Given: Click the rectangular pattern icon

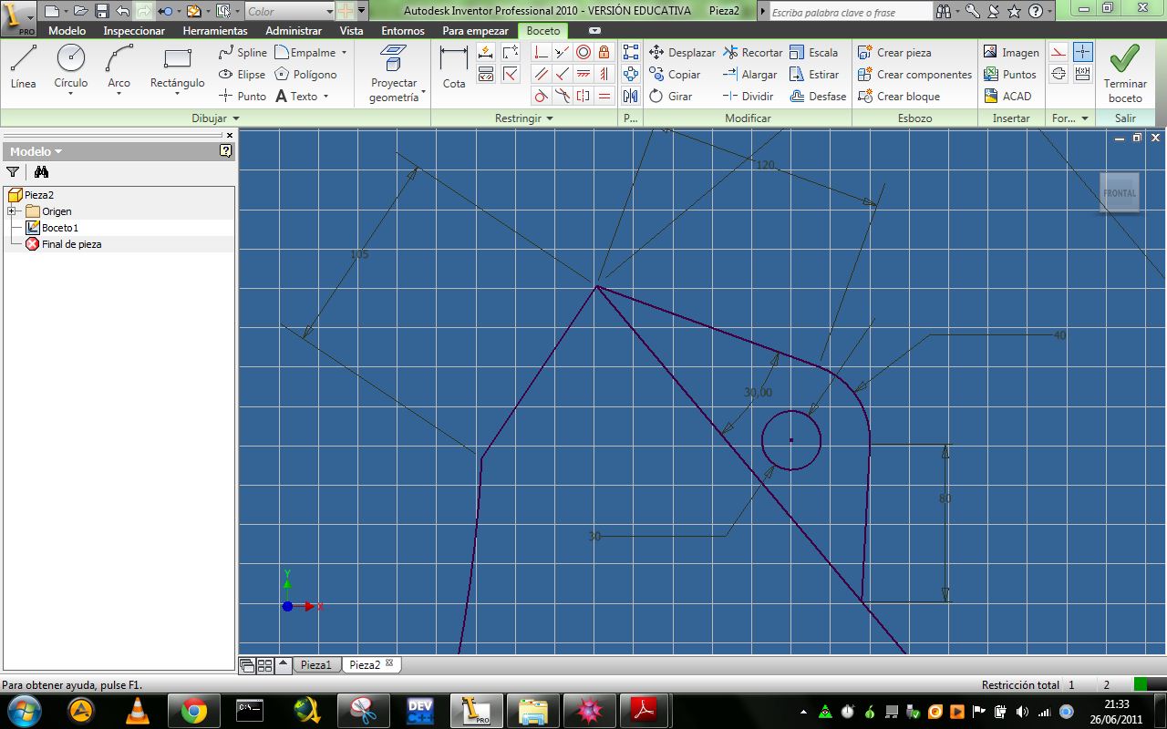Looking at the screenshot, I should (631, 52).
